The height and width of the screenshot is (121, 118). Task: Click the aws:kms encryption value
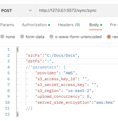[x=104, y=102]
